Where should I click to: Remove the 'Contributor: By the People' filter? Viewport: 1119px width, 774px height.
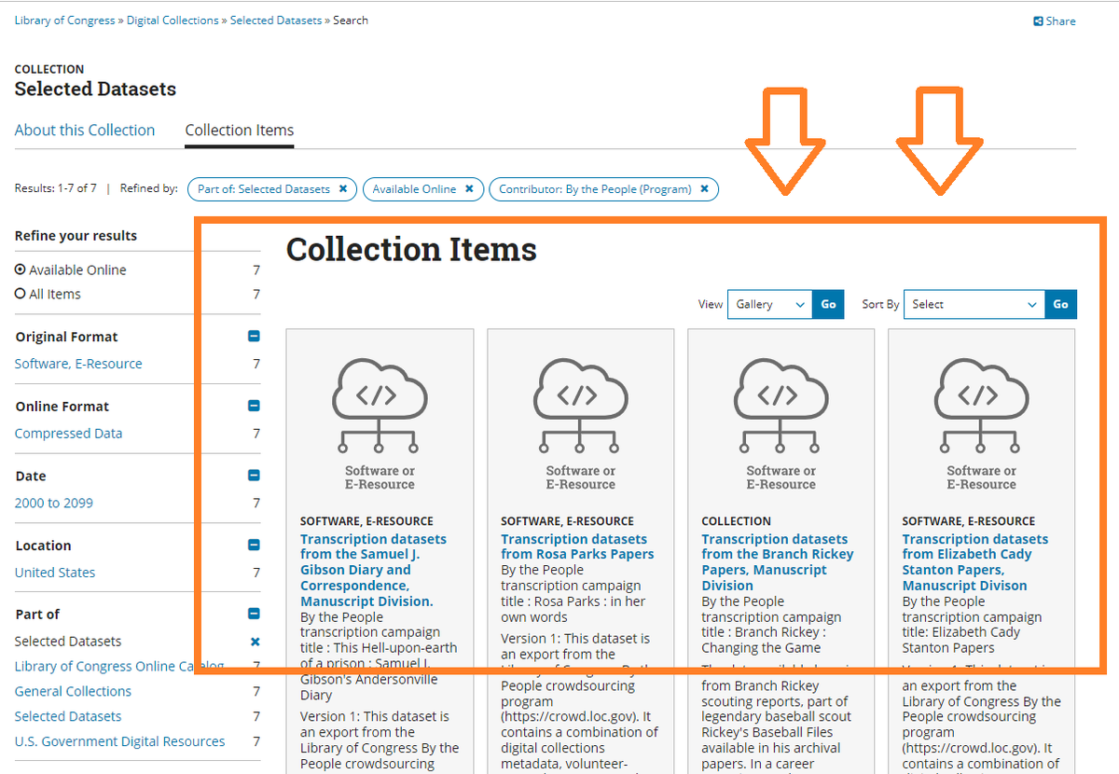704,188
